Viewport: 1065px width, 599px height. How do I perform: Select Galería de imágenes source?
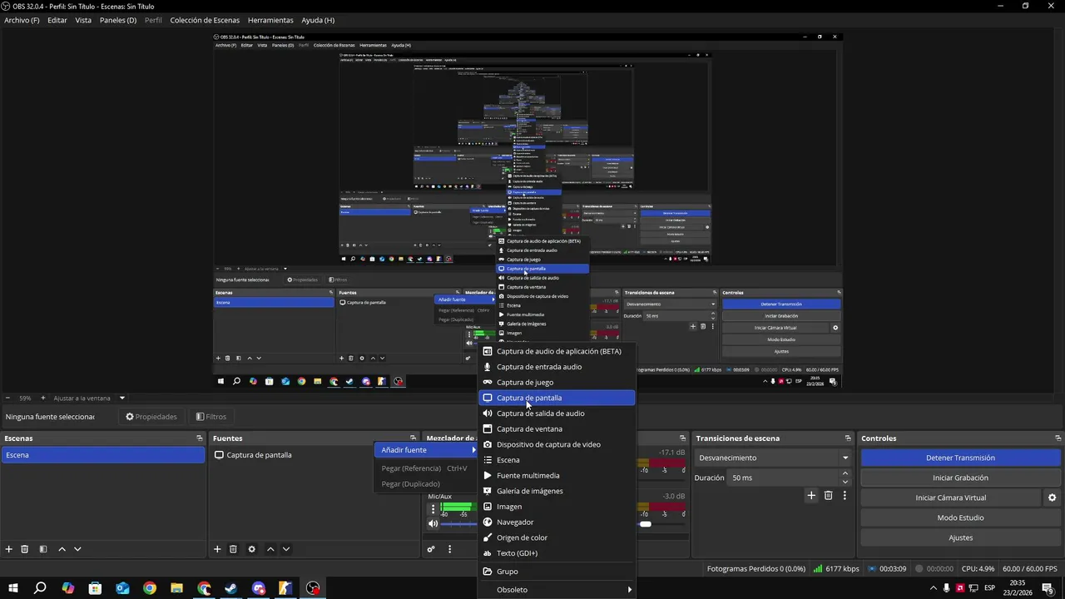pyautogui.click(x=557, y=491)
